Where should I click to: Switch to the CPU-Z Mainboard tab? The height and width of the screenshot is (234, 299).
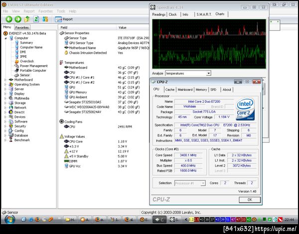click(185, 90)
